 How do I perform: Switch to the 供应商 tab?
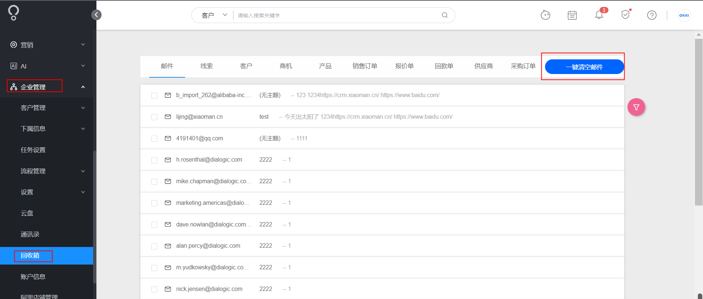484,66
